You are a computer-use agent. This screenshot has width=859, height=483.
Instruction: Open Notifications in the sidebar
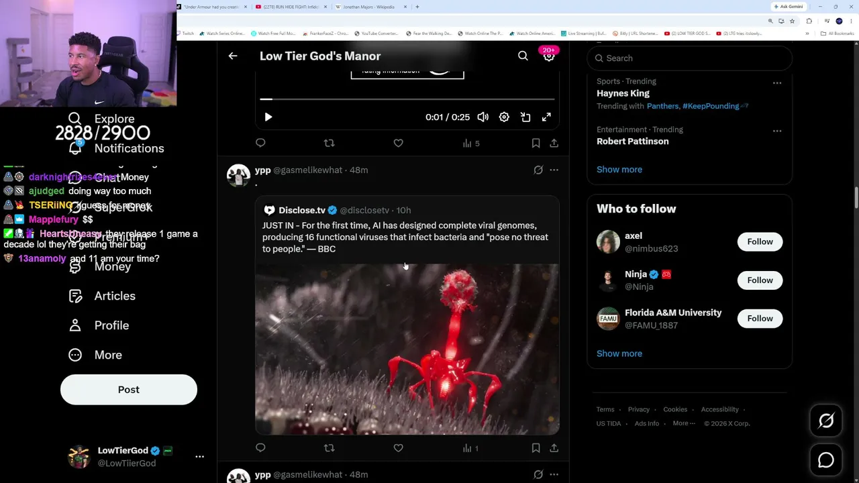tap(116, 148)
